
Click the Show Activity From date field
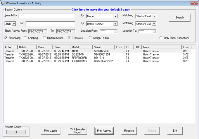[36, 31]
